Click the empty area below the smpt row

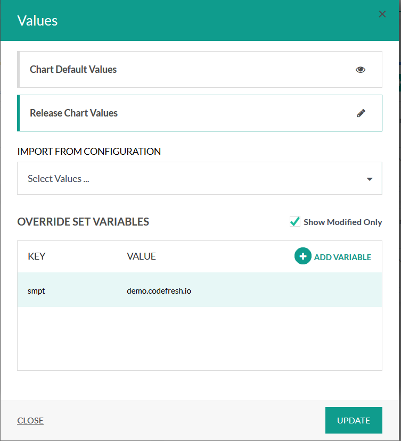tap(199, 338)
